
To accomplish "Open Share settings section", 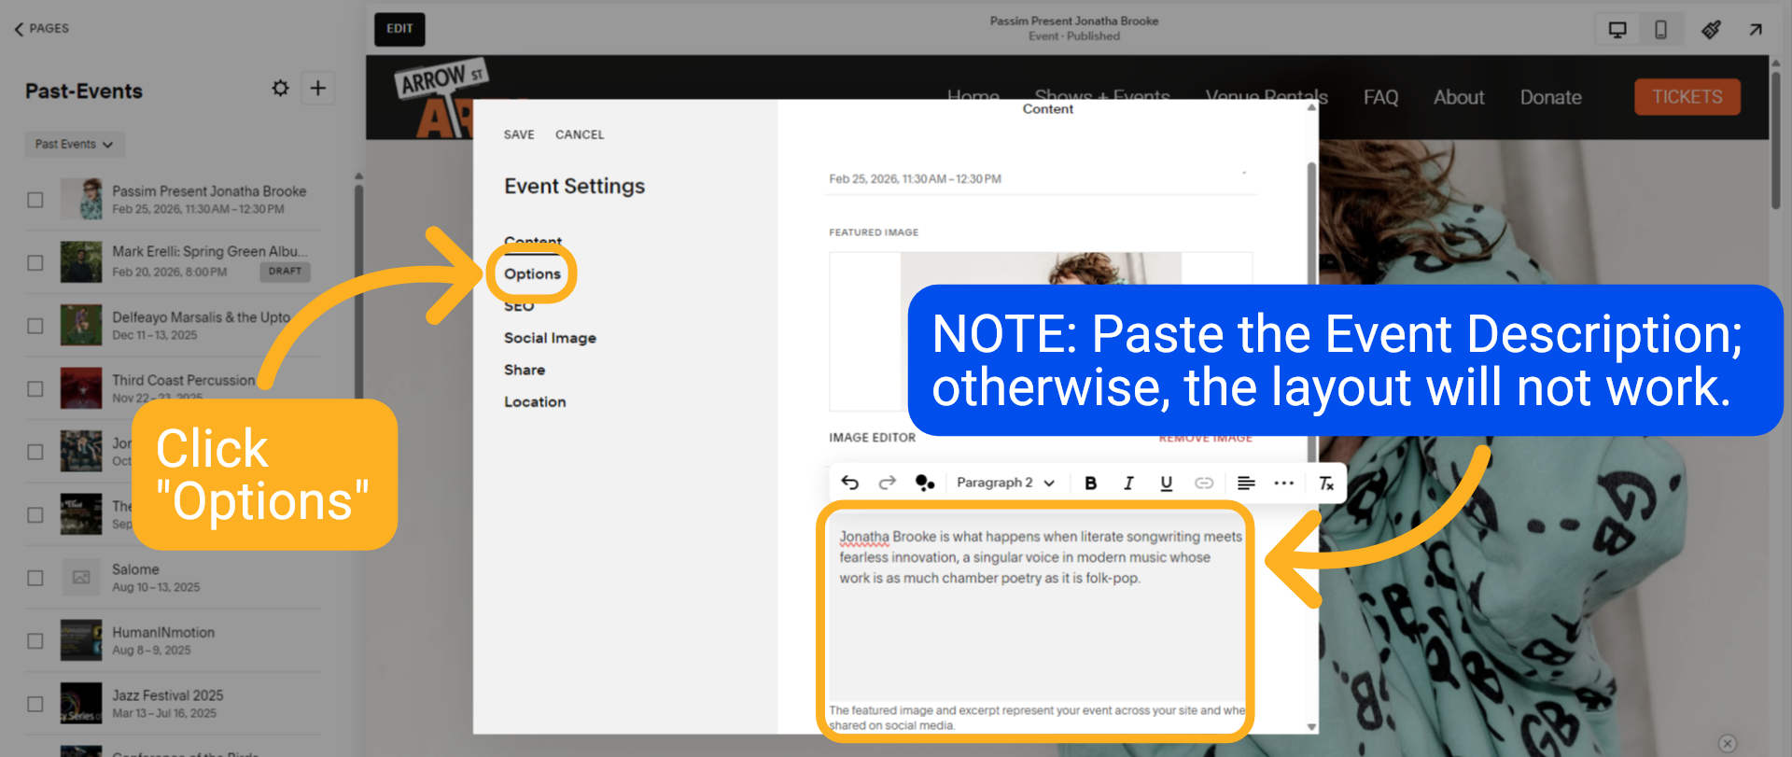I will (x=525, y=370).
